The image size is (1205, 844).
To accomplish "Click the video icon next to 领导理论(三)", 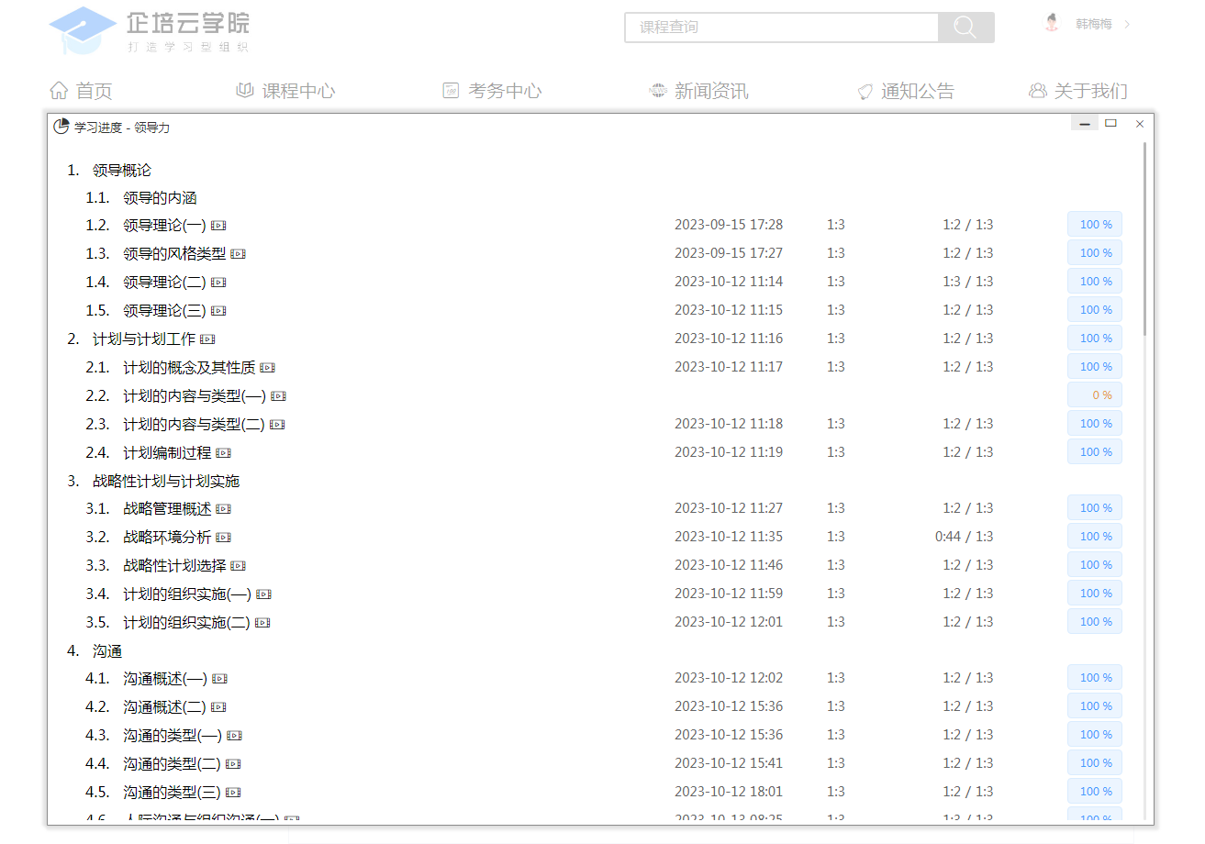I will pos(218,311).
